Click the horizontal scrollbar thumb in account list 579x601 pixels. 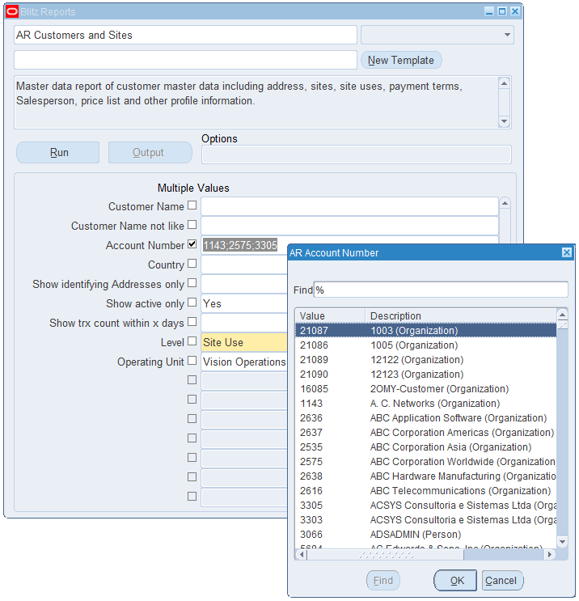pyautogui.click(x=386, y=554)
